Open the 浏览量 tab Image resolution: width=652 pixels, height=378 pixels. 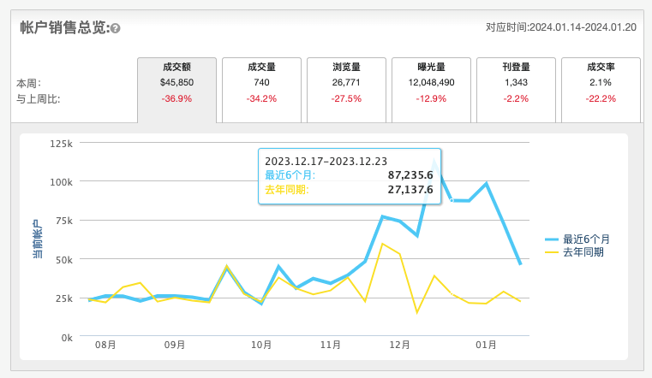point(346,90)
